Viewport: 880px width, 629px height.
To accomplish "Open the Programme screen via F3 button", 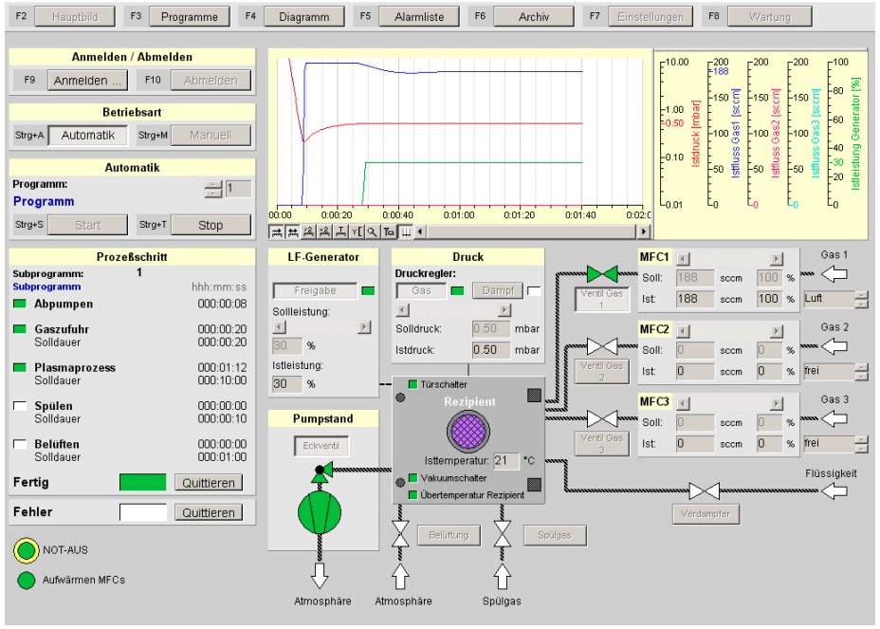I will click(189, 17).
